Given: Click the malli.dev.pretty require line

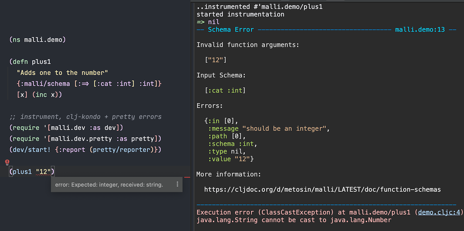Looking at the screenshot, I should point(85,139).
